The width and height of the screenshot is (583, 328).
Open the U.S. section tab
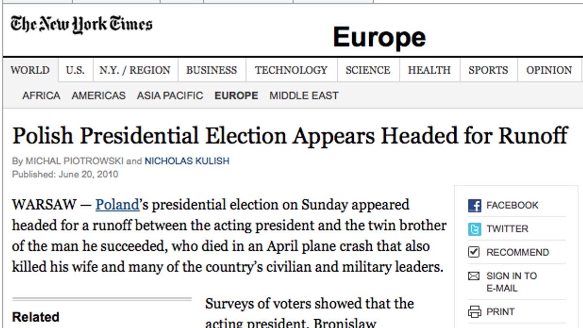[x=75, y=70]
